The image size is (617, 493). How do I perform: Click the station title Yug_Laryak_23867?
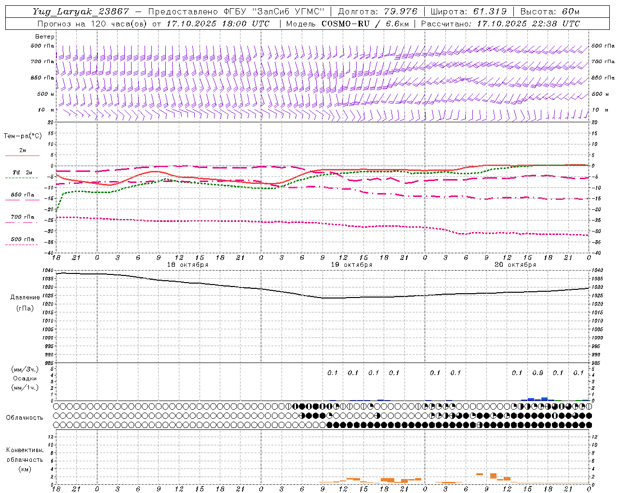(x=81, y=12)
